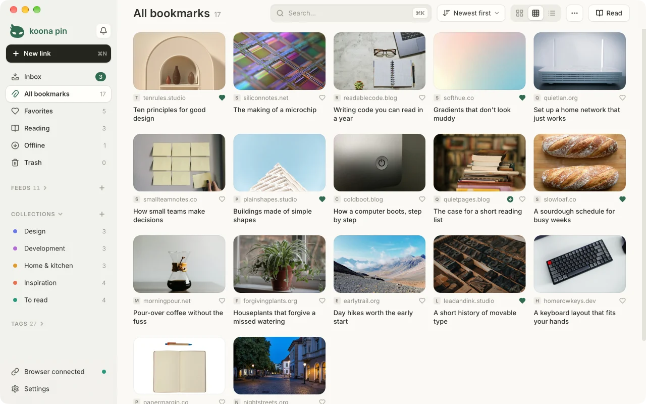
Task: Collapse the Collections section
Action: (37, 214)
